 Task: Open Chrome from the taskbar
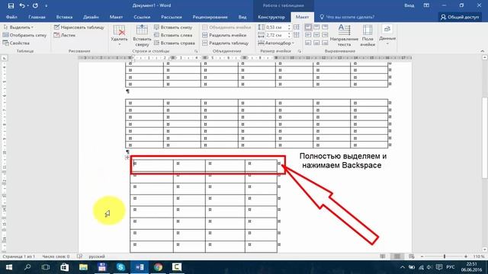click(x=158, y=267)
